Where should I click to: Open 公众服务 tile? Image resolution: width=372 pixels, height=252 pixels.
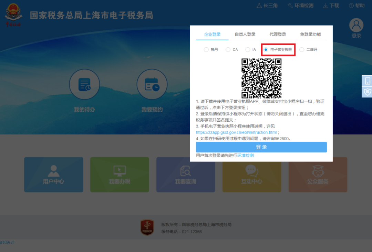(318, 174)
